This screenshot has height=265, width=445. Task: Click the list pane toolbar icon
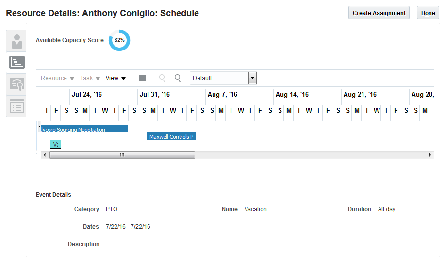coord(142,78)
